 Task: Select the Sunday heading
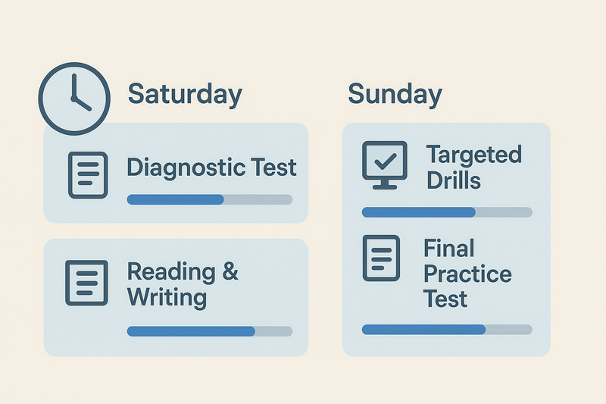[x=395, y=94]
